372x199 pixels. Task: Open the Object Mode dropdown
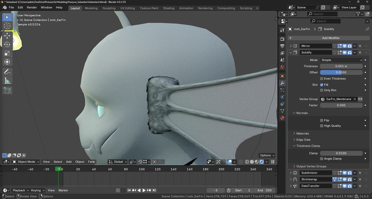26,162
